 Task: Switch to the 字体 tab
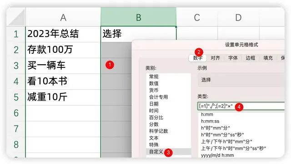(233, 58)
